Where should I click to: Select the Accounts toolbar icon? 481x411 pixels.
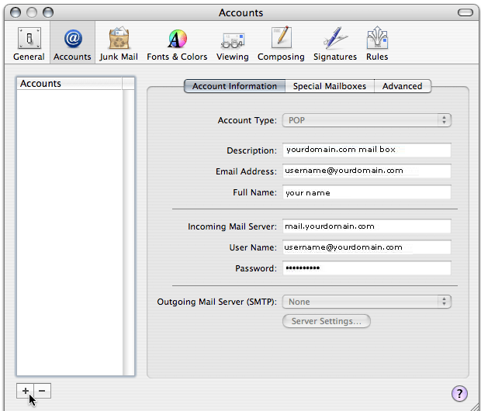pos(72,43)
